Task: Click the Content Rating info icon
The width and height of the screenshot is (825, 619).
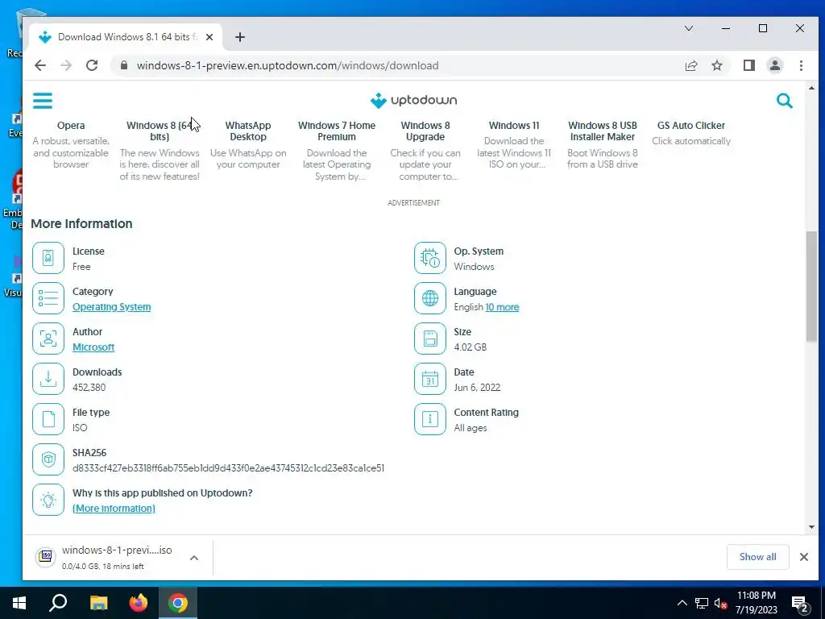Action: click(430, 419)
